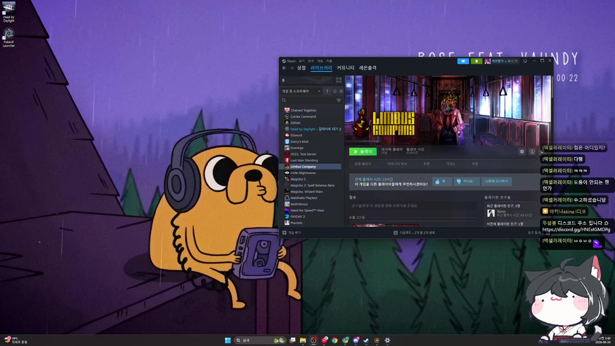Open the first Chrome icon on taskbar

coord(335,340)
